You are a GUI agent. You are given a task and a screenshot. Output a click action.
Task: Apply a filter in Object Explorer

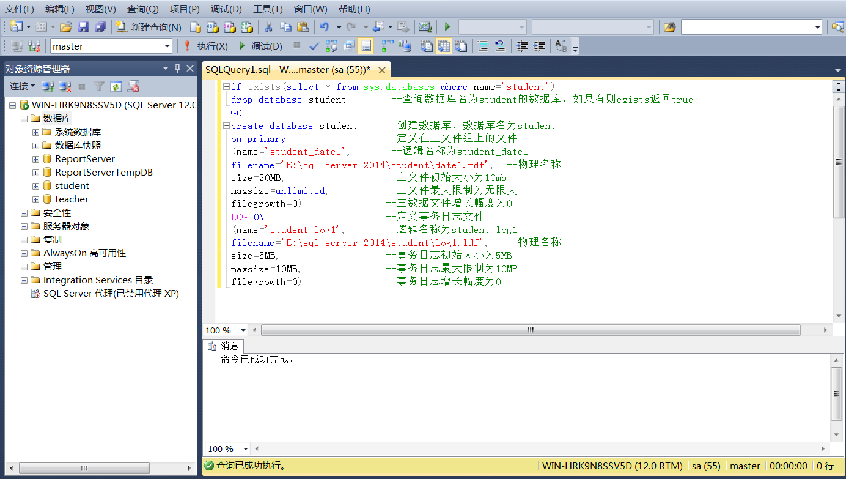tap(98, 86)
